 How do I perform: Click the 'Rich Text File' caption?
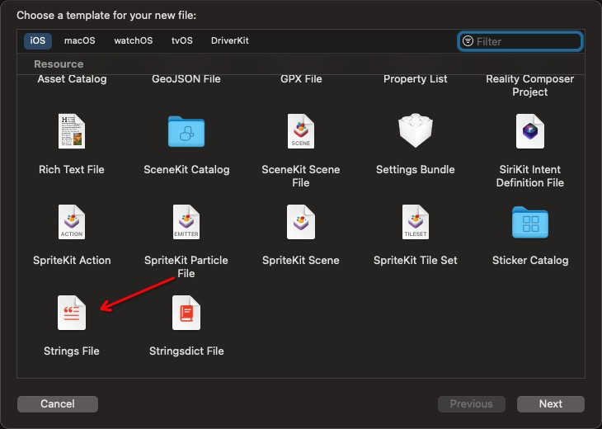click(x=72, y=170)
